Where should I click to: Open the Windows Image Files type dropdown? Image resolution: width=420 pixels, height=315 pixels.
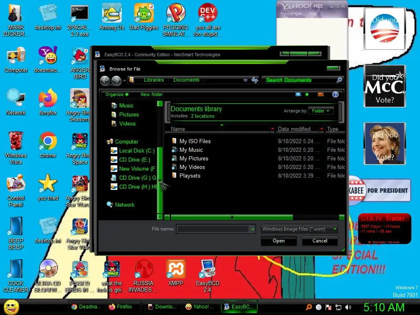coord(299,229)
